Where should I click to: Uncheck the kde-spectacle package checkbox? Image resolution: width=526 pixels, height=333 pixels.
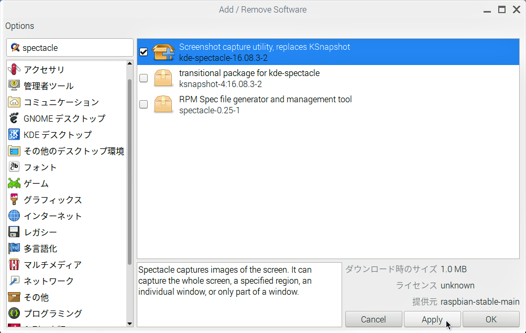pos(144,52)
